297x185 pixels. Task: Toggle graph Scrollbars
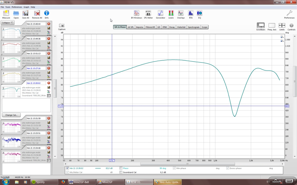point(261,27)
